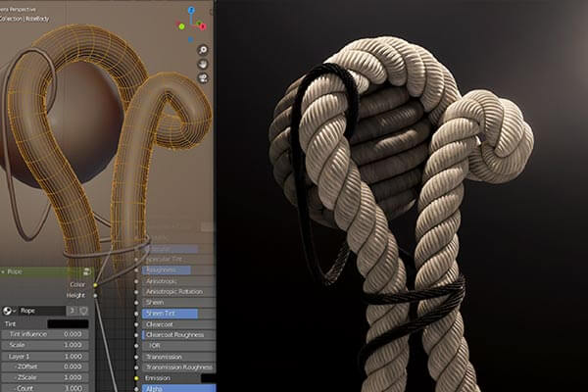Click the negative Z axis gizmo square

(190, 39)
